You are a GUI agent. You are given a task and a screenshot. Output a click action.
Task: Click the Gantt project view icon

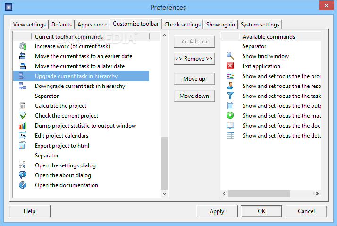[x=230, y=76]
